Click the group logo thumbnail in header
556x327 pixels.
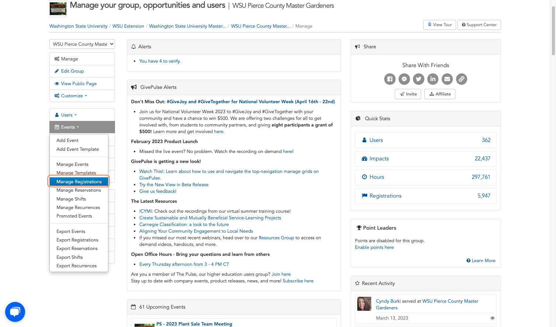tap(58, 8)
